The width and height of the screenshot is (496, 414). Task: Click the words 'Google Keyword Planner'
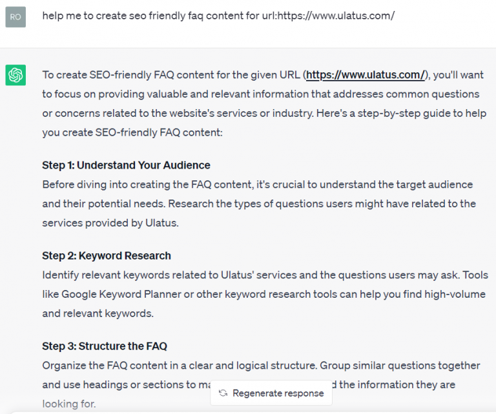click(118, 294)
